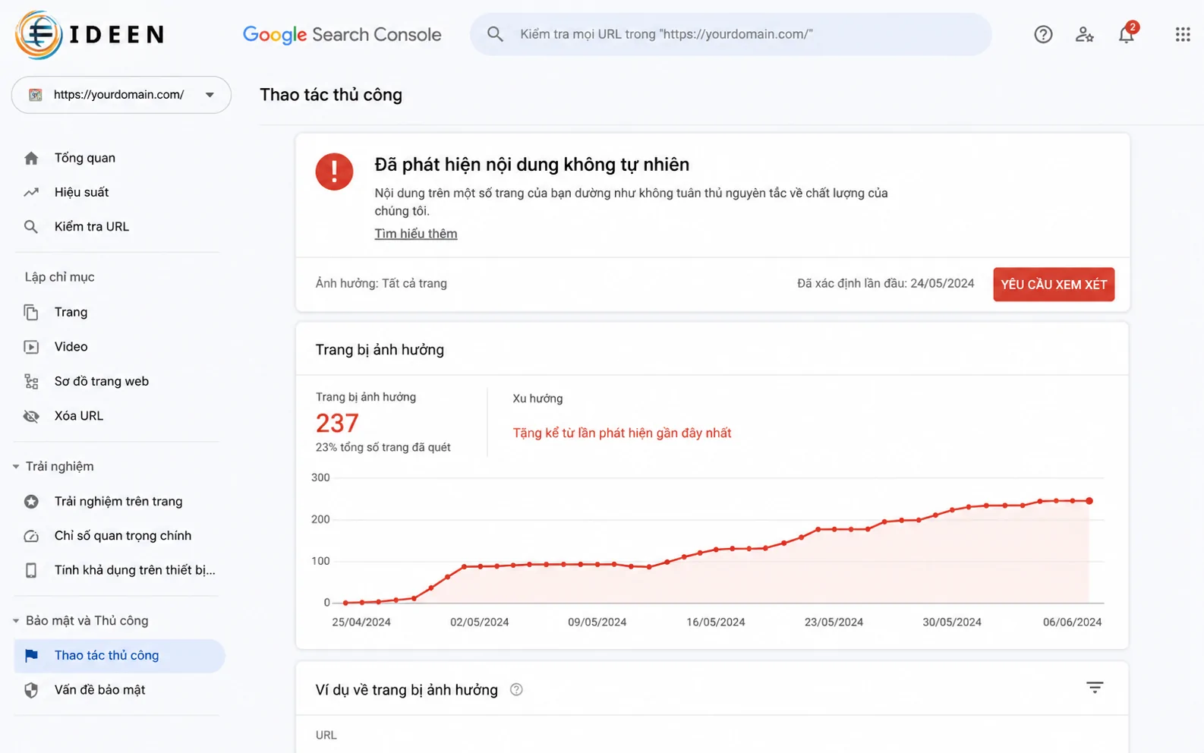Open the Xóa URL removals page
1204x753 pixels.
pyautogui.click(x=78, y=416)
